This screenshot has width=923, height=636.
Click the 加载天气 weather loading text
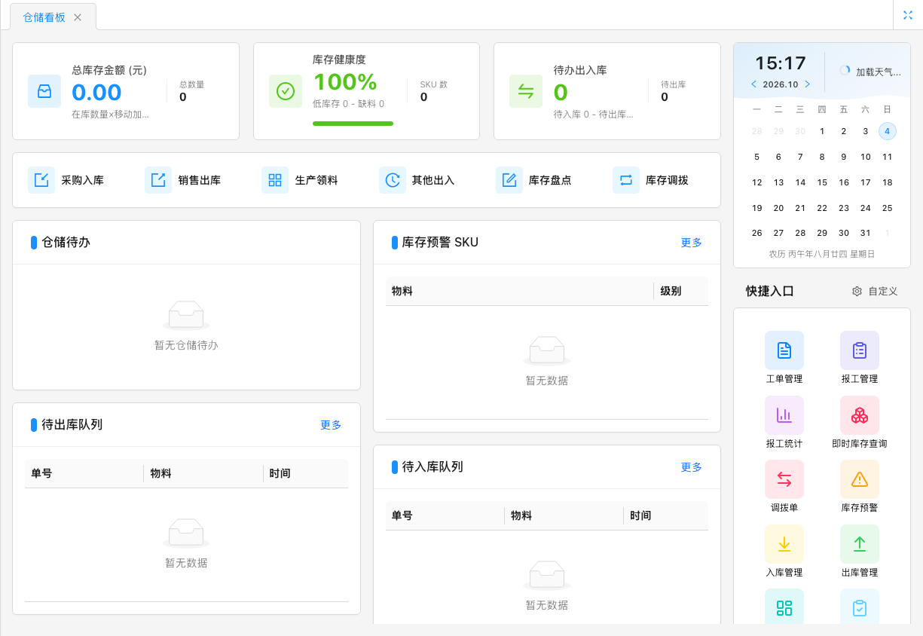point(879,72)
